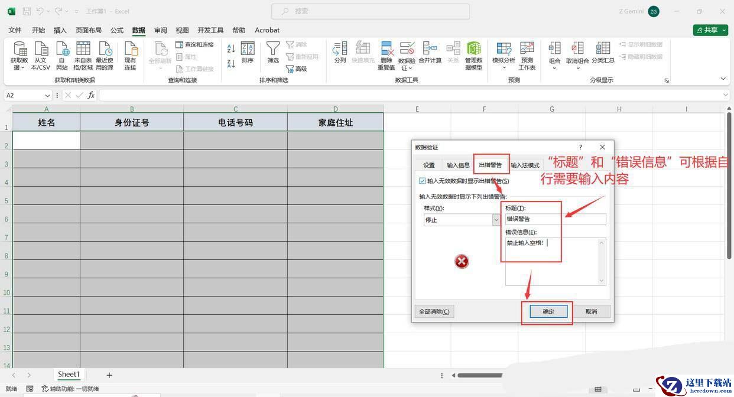Viewport: 734px width, 397px height.
Task: Select header cell 家庭住址
Action: click(x=336, y=122)
